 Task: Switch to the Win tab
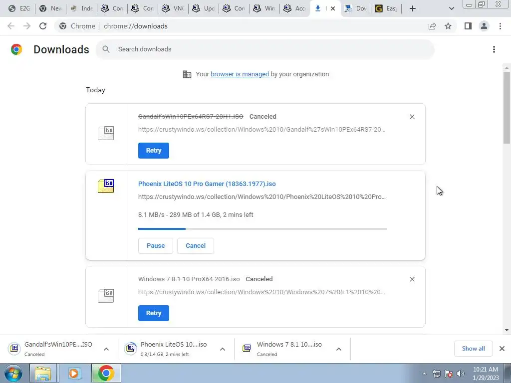pos(264,8)
